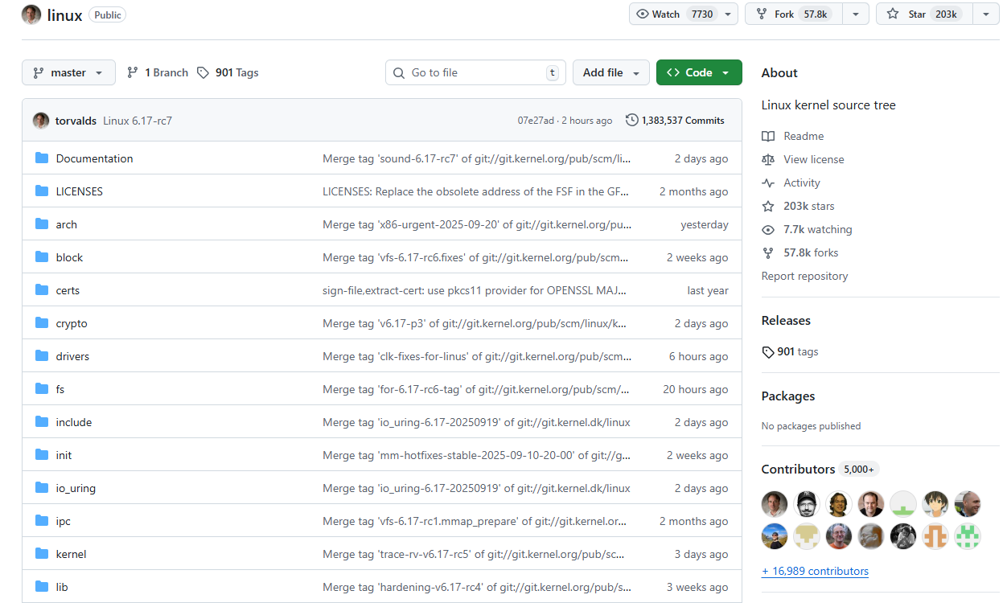Open commit hash 07e27ad

[536, 121]
